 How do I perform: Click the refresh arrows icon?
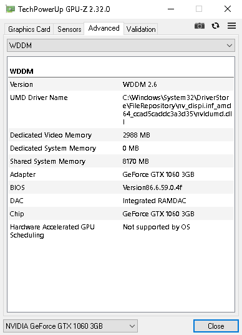tap(216, 26)
